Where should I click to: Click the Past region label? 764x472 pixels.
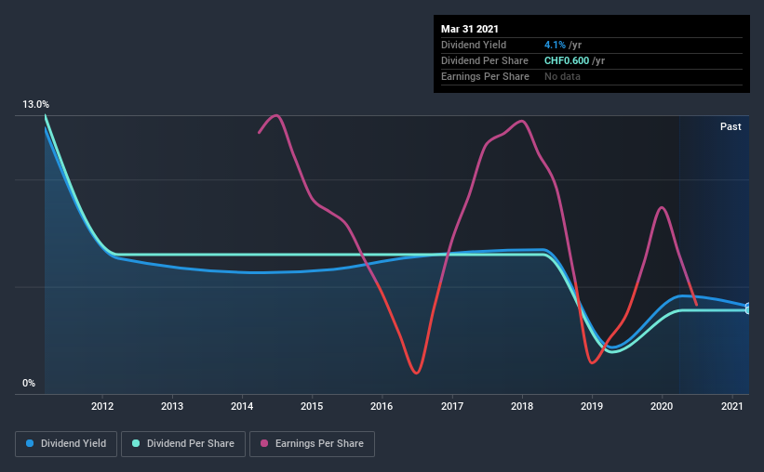tap(730, 126)
